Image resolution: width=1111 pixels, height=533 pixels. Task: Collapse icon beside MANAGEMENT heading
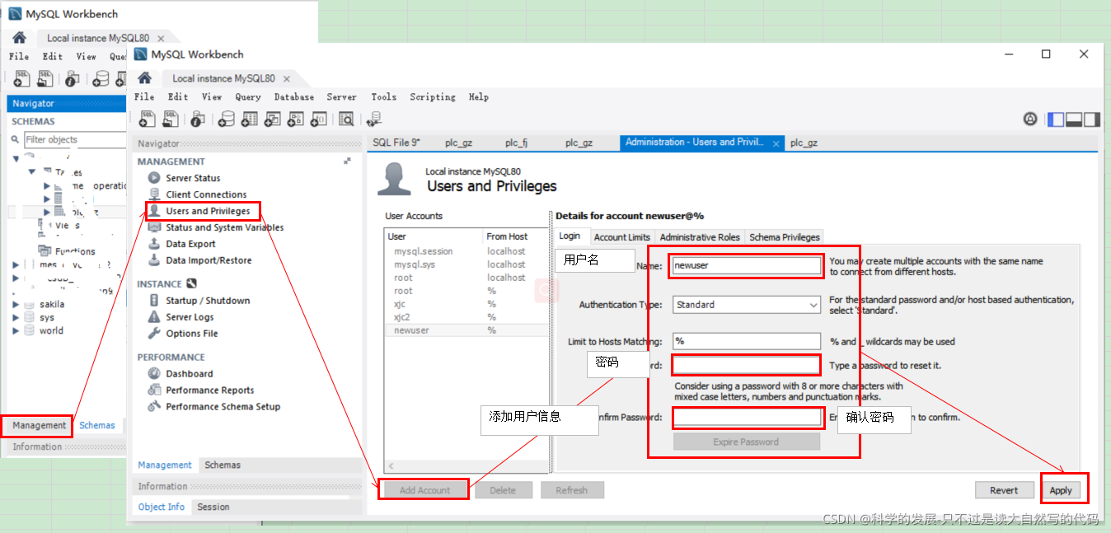tap(348, 161)
